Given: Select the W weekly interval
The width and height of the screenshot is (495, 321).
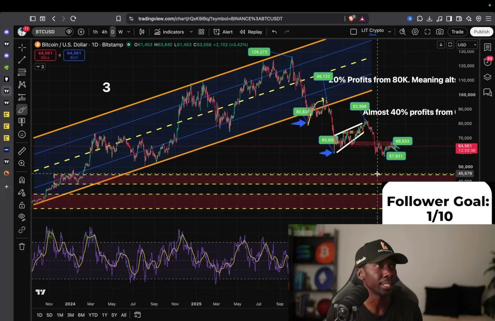Looking at the screenshot, I should point(121,32).
